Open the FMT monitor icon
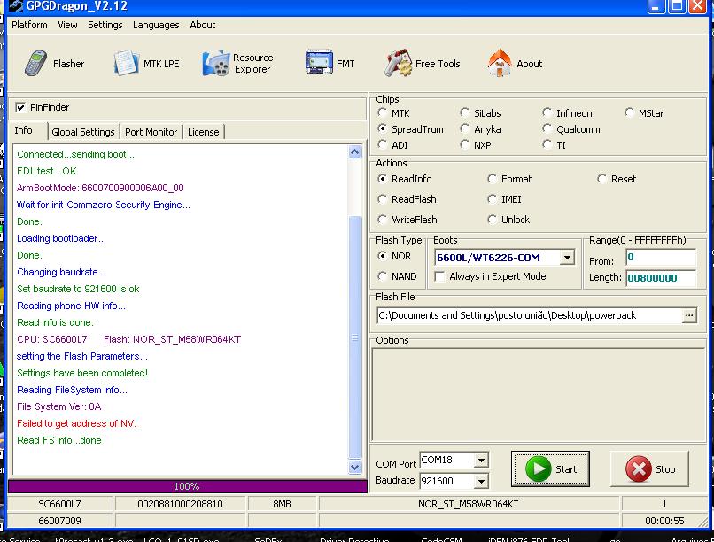Screen dimensions: 714x542 [319, 62]
